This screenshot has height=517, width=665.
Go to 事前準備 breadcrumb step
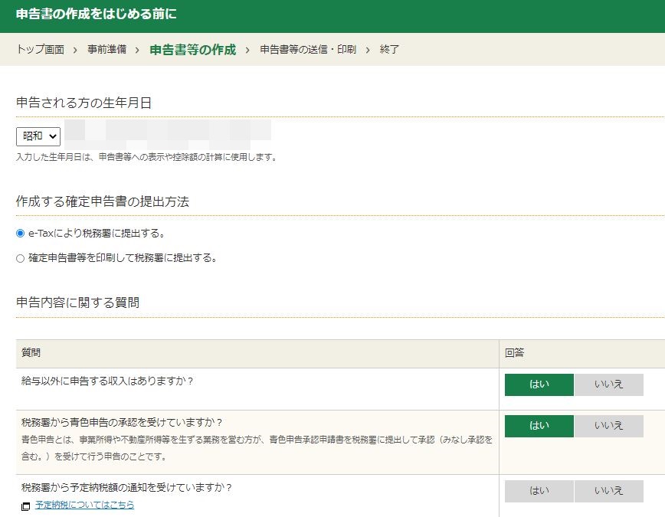point(107,50)
